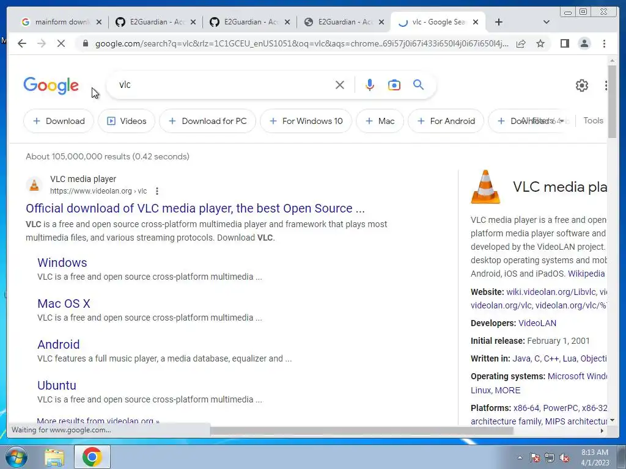Open the VideoLAN developers link

click(537, 323)
